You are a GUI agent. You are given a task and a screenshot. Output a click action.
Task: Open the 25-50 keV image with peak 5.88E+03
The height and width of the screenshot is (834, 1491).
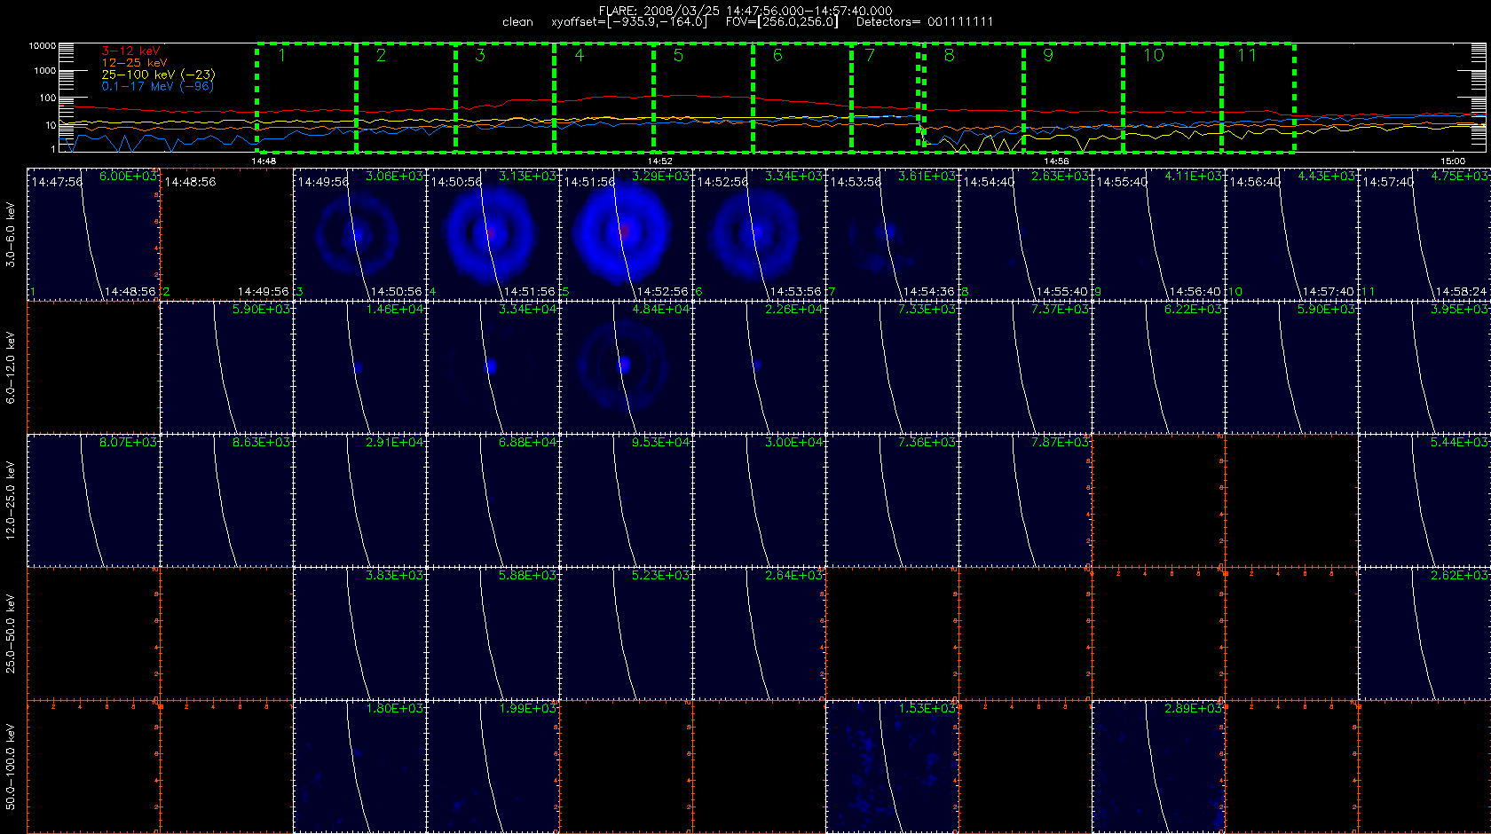[x=493, y=633]
